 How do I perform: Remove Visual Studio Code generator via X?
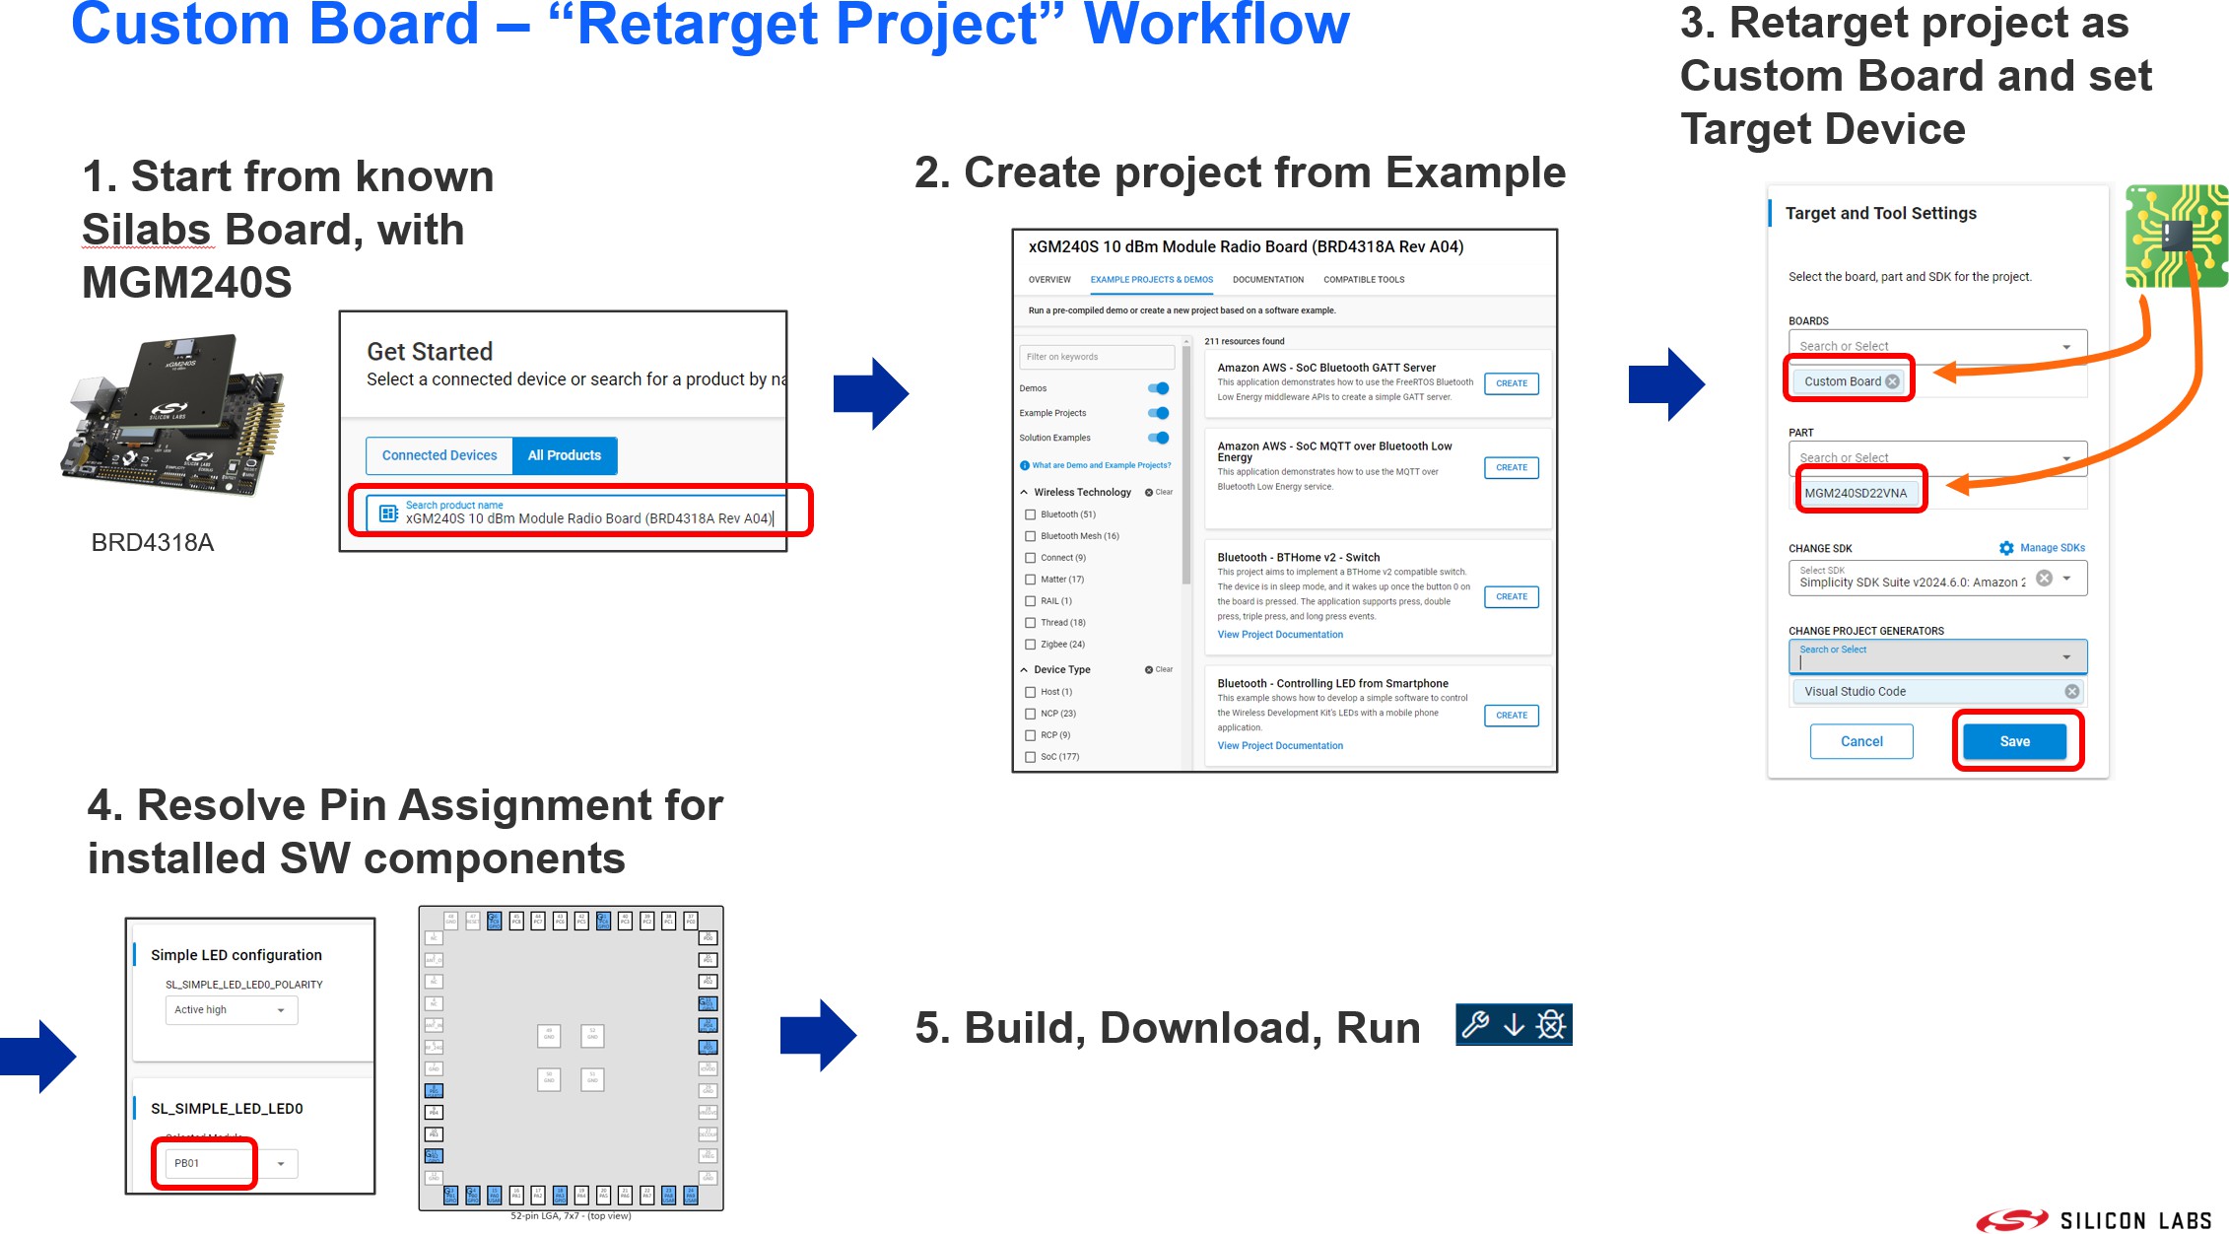(2072, 692)
